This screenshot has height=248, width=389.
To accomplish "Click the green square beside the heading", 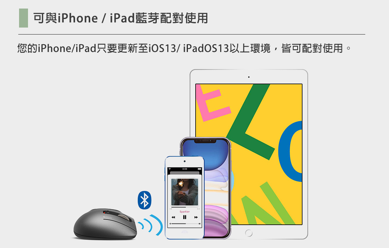I will tap(24, 18).
